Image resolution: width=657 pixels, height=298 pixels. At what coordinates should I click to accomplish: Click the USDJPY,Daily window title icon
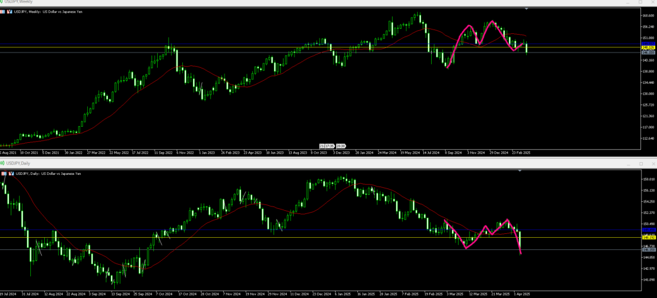2,163
